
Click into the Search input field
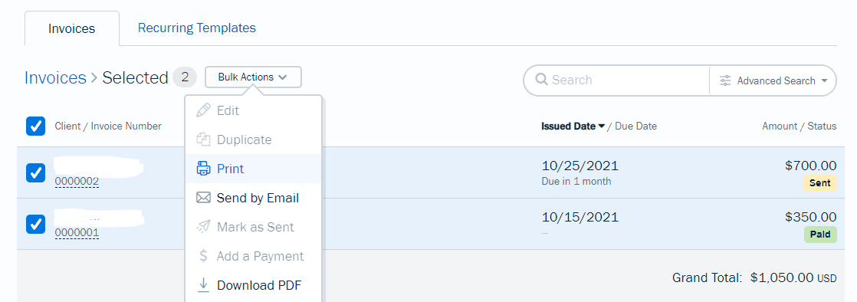pos(629,80)
